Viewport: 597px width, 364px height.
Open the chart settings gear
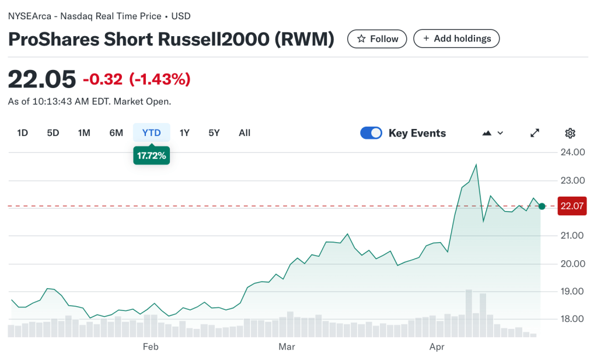click(x=570, y=133)
